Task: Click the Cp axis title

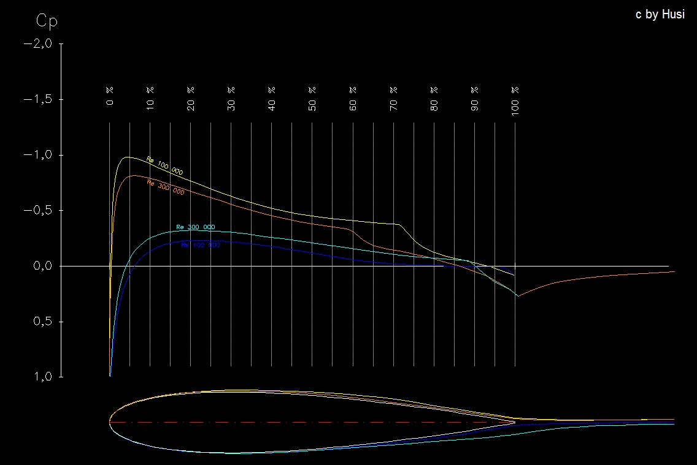Action: click(x=47, y=21)
